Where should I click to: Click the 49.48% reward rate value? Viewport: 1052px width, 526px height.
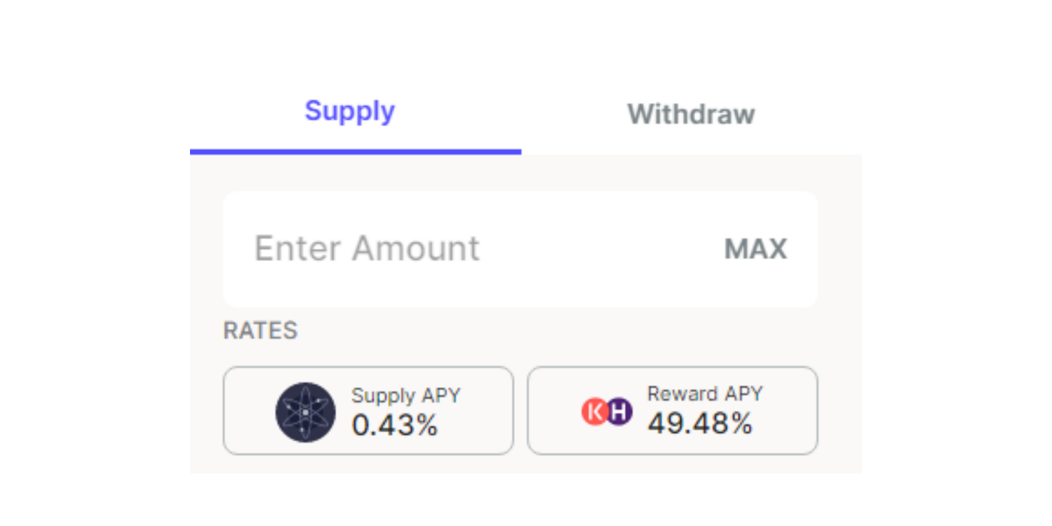[700, 423]
